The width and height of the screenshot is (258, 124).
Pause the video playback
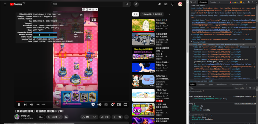coord(19,105)
